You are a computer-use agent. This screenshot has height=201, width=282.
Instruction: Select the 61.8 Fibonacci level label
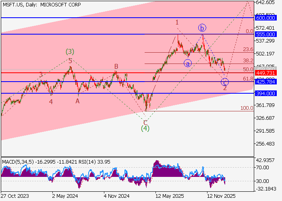248,79
